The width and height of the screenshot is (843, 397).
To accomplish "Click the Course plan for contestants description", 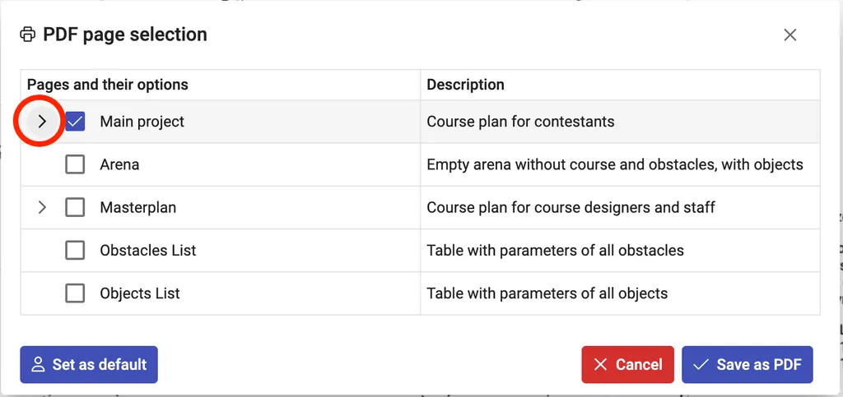I will (x=520, y=122).
